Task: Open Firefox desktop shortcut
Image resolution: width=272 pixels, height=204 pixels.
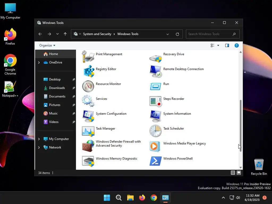Action: [10, 37]
